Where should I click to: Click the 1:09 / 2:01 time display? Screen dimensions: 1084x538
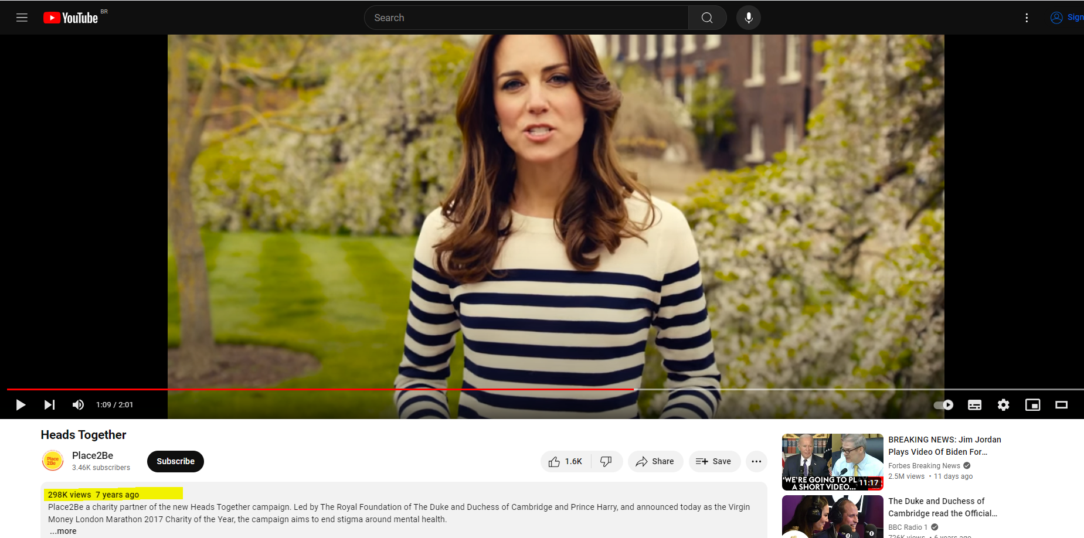tap(115, 405)
